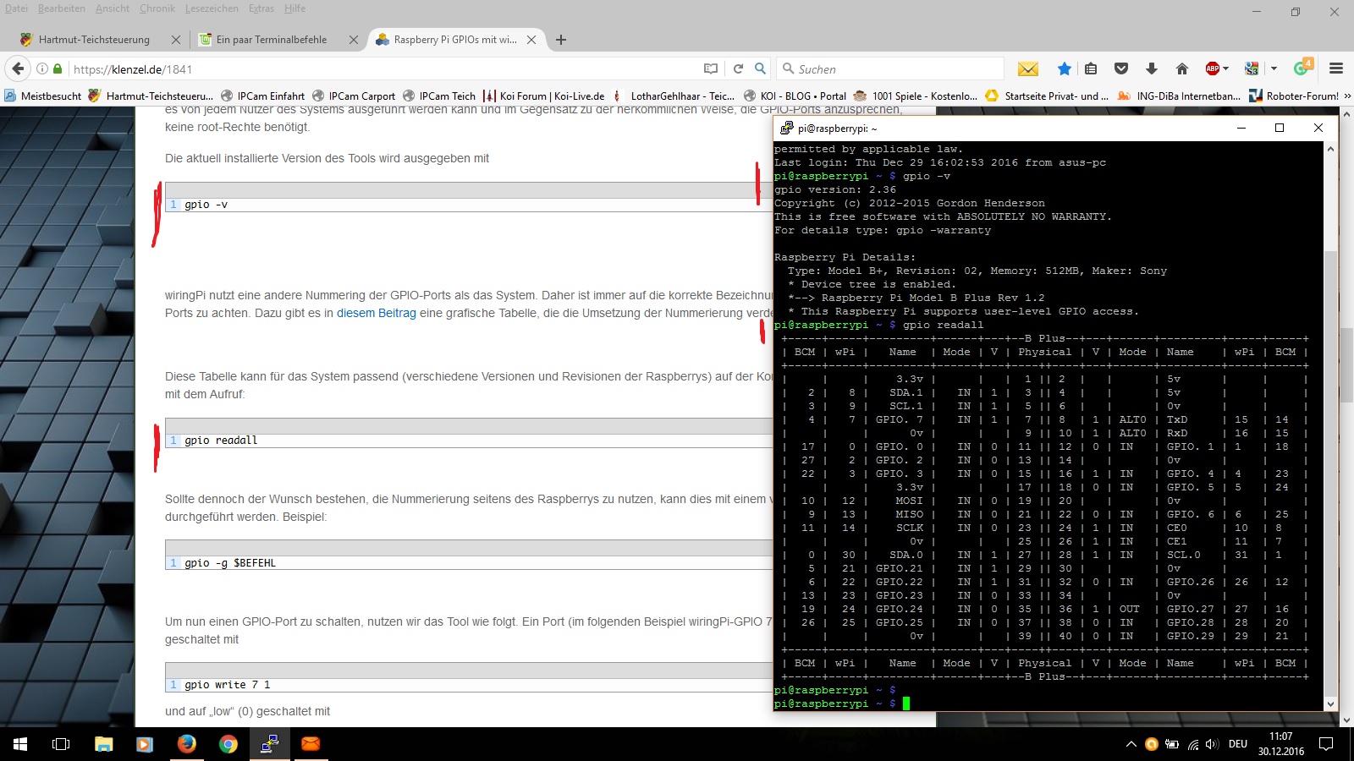
Task: Reload the current page
Action: click(738, 68)
